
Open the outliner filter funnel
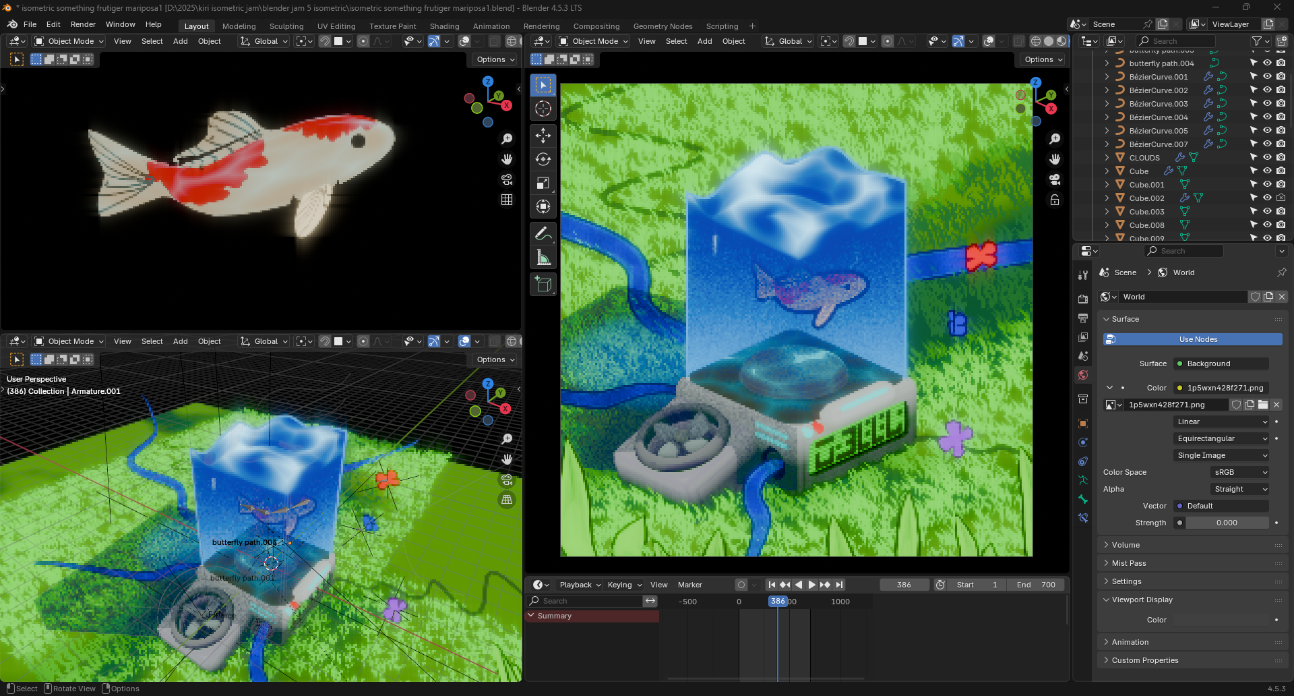[x=1257, y=41]
